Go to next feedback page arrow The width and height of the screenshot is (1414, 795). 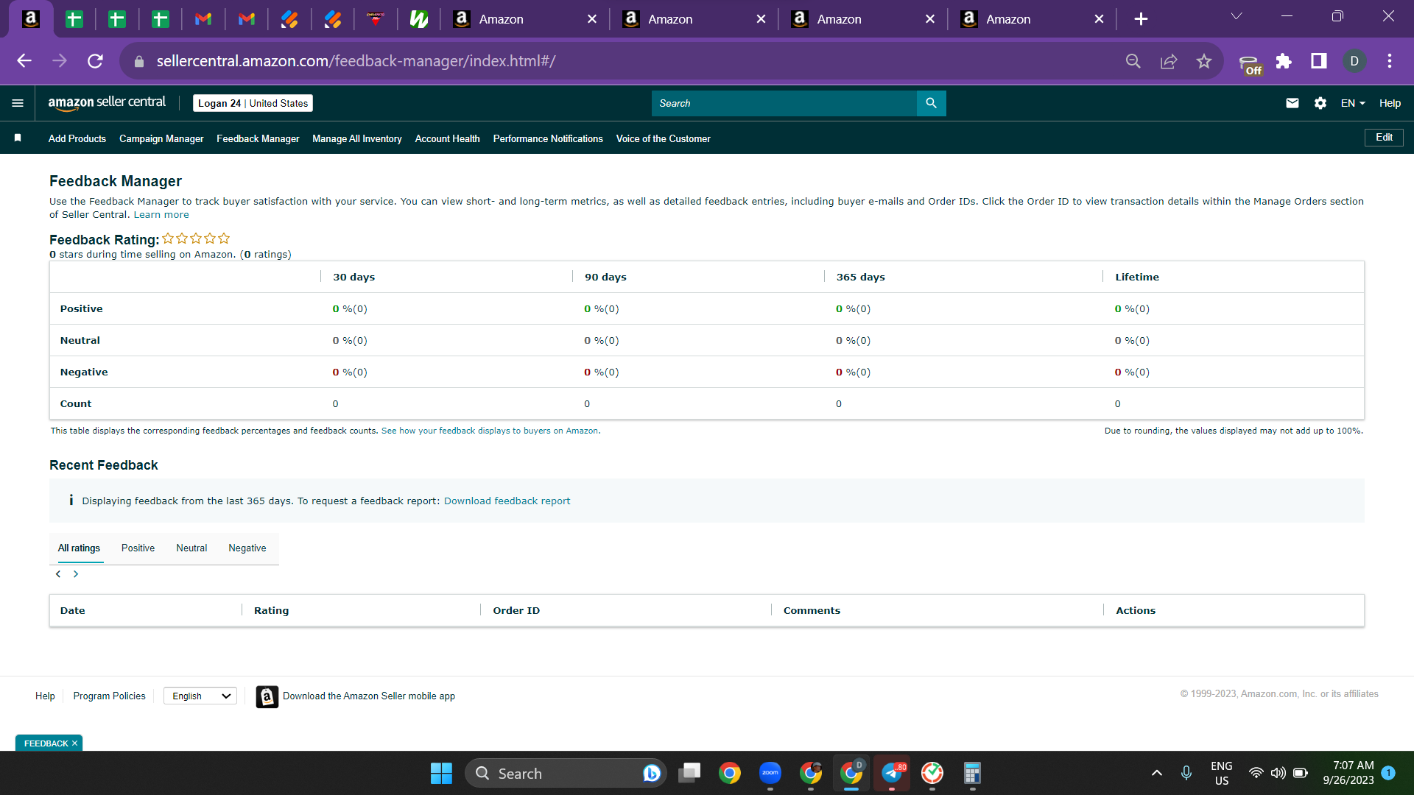pyautogui.click(x=75, y=574)
